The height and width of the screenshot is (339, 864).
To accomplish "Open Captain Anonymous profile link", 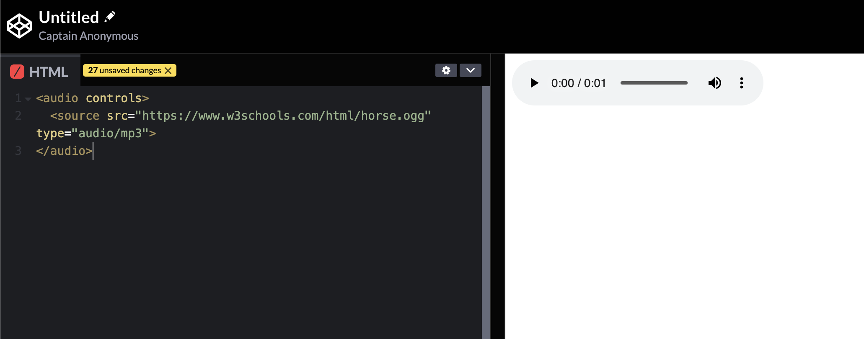I will click(88, 36).
